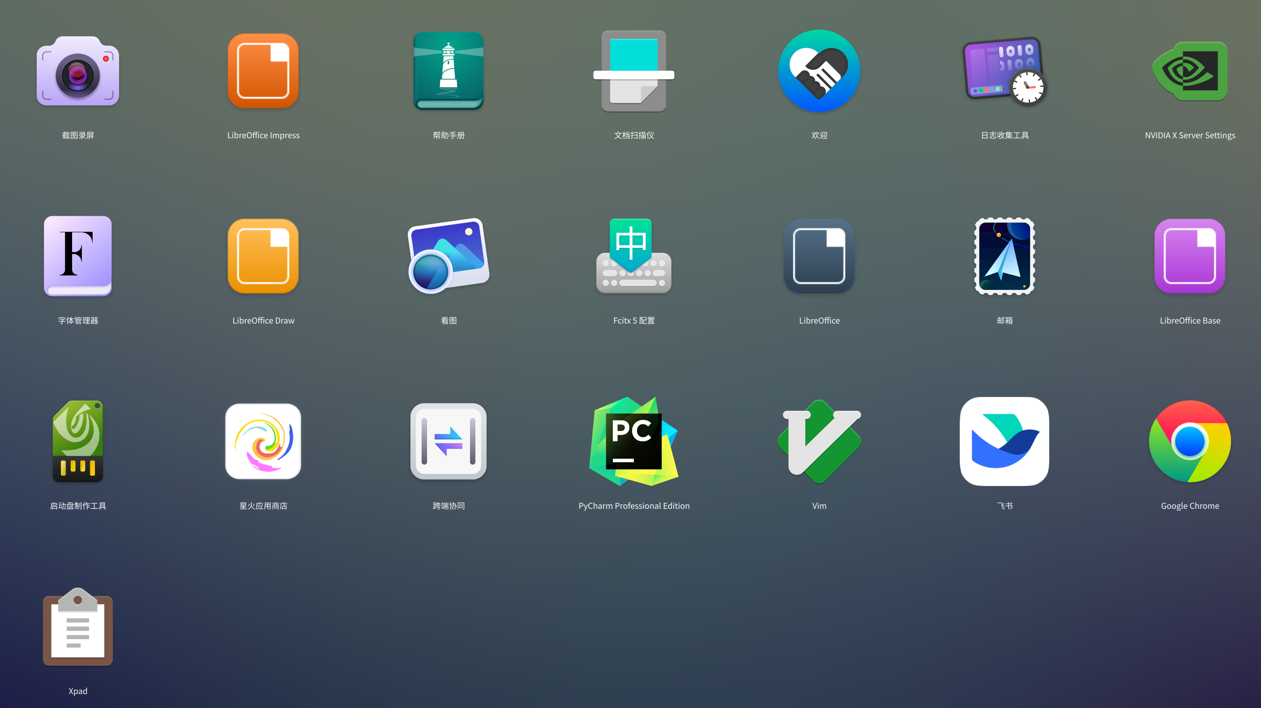Open NVIDIA X Server Settings
Viewport: 1261px width, 708px height.
(x=1190, y=72)
